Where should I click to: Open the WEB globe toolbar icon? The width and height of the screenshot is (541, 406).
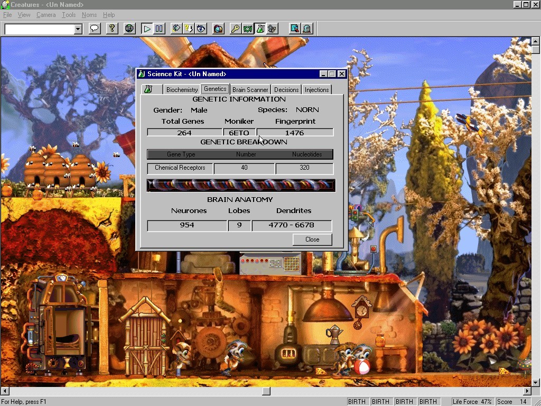click(129, 29)
